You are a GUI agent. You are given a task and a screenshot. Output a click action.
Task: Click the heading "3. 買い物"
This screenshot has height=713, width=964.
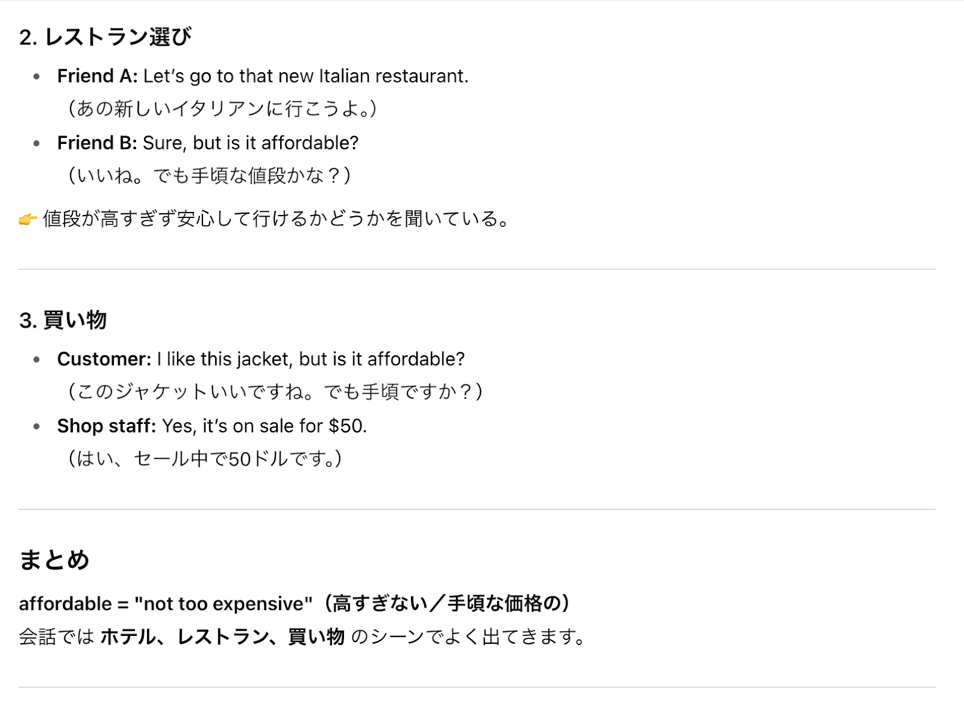[63, 320]
